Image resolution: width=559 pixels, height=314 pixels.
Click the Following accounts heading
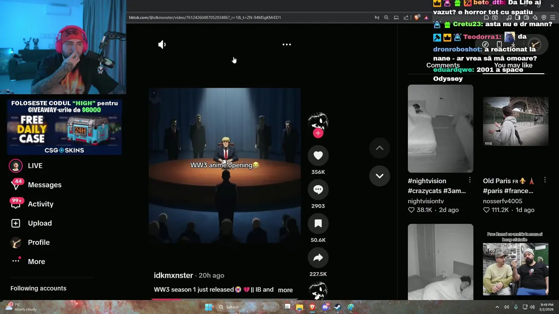[38, 288]
